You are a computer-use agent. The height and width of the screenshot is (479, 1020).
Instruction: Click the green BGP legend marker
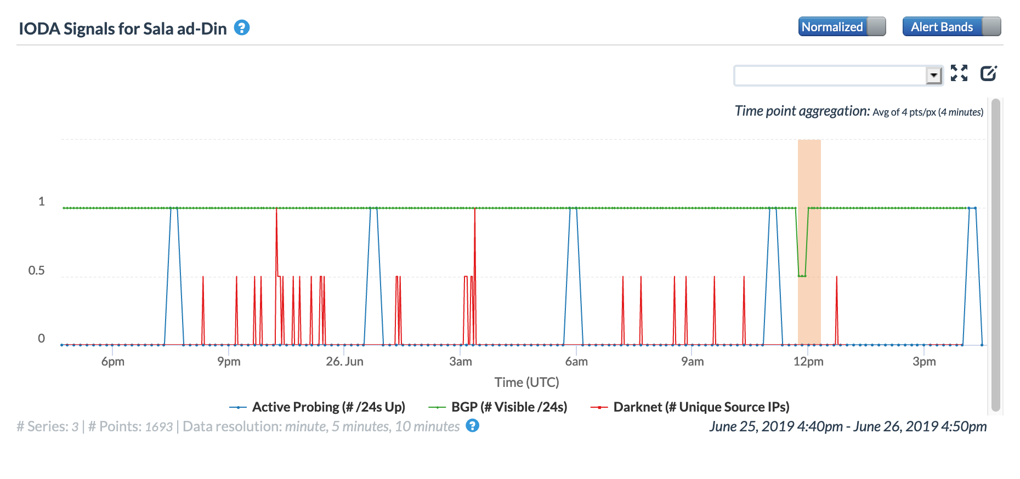point(437,407)
